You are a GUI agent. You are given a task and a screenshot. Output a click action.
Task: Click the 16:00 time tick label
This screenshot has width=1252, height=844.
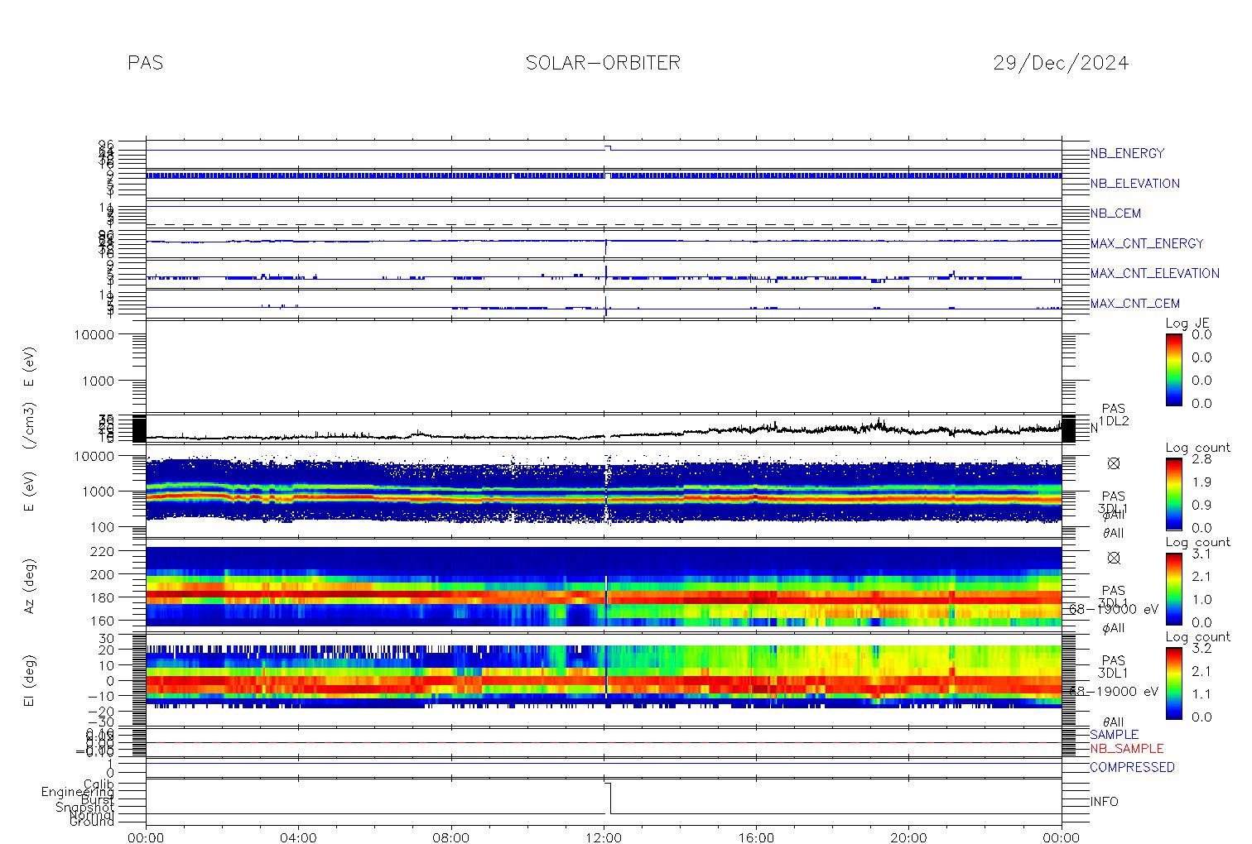tap(756, 837)
